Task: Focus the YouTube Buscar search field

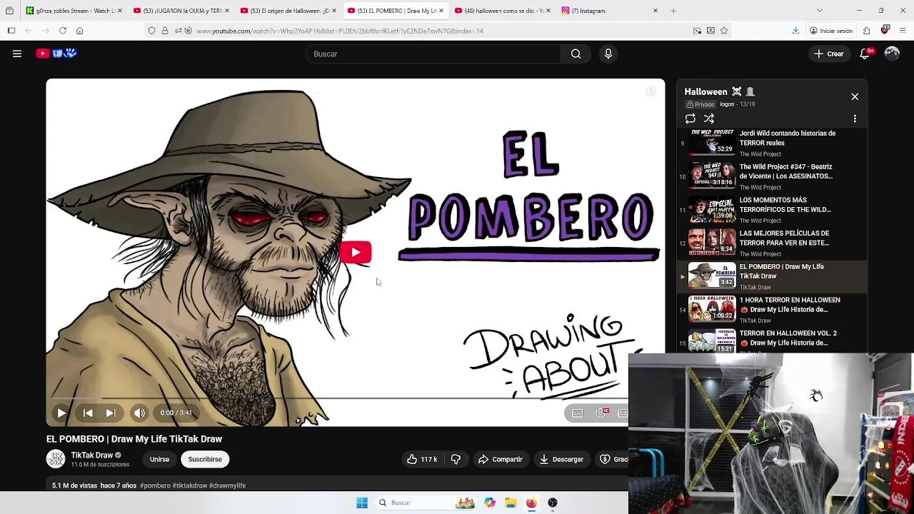Action: pos(433,54)
